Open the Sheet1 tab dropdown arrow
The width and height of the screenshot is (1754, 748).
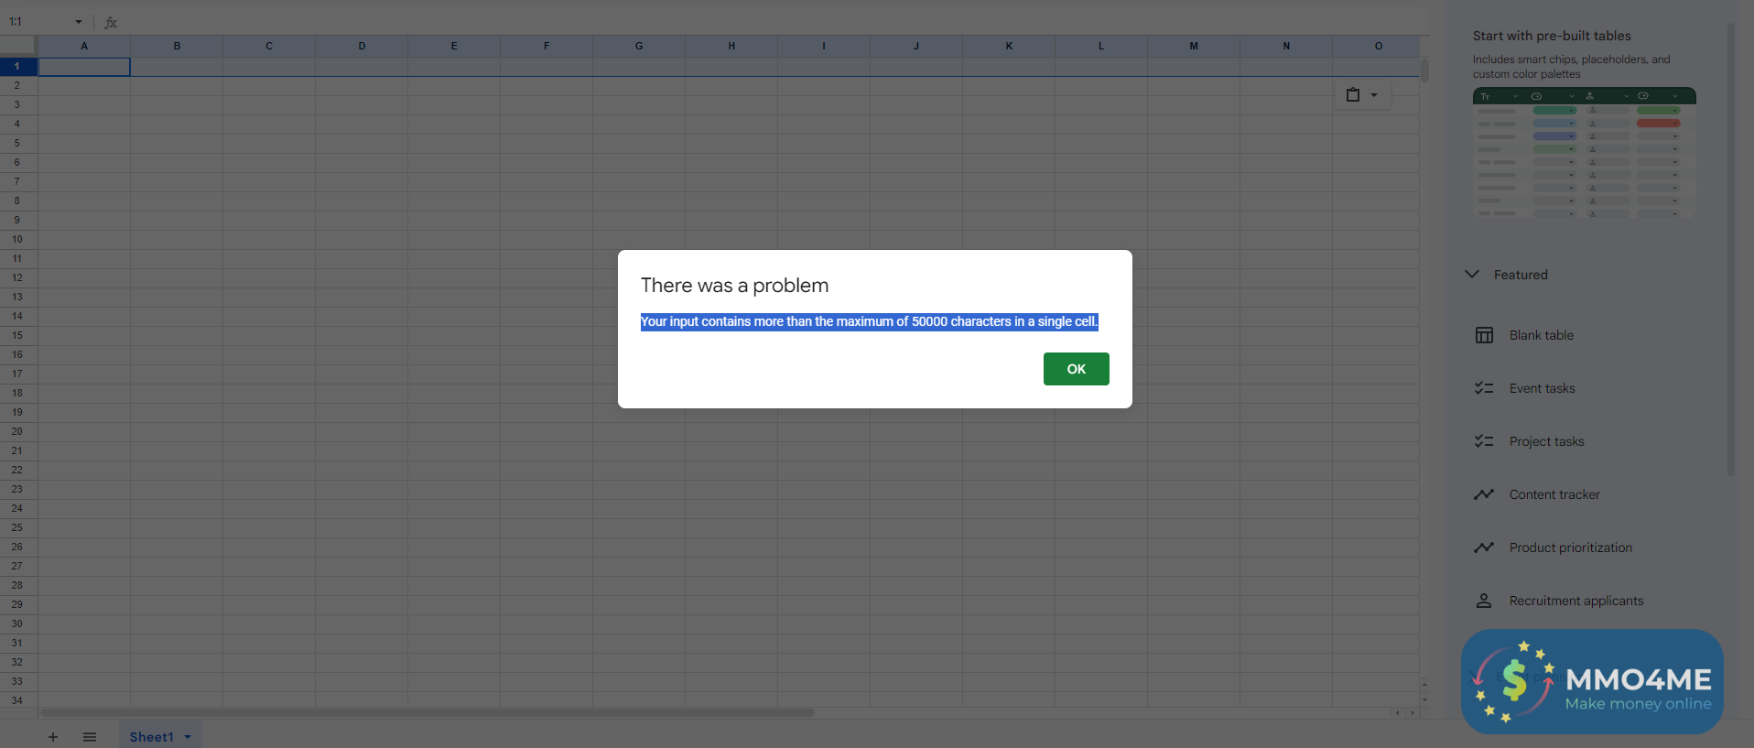(188, 737)
